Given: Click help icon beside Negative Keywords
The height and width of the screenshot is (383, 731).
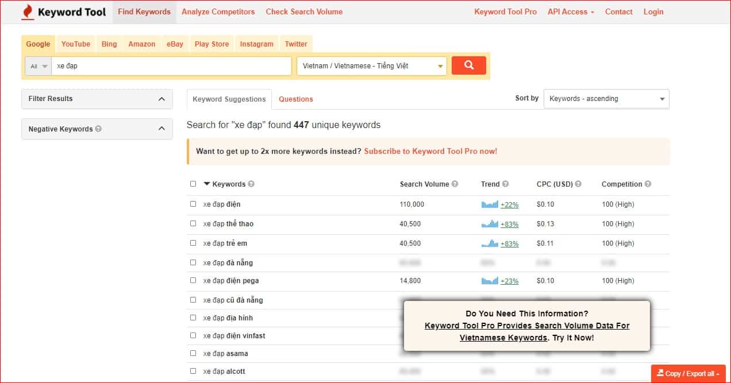Looking at the screenshot, I should coord(98,129).
